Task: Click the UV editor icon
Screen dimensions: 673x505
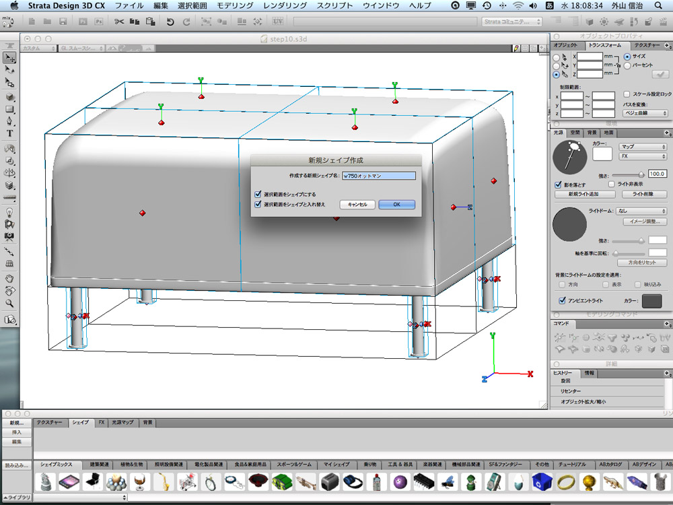Action: pyautogui.click(x=278, y=22)
